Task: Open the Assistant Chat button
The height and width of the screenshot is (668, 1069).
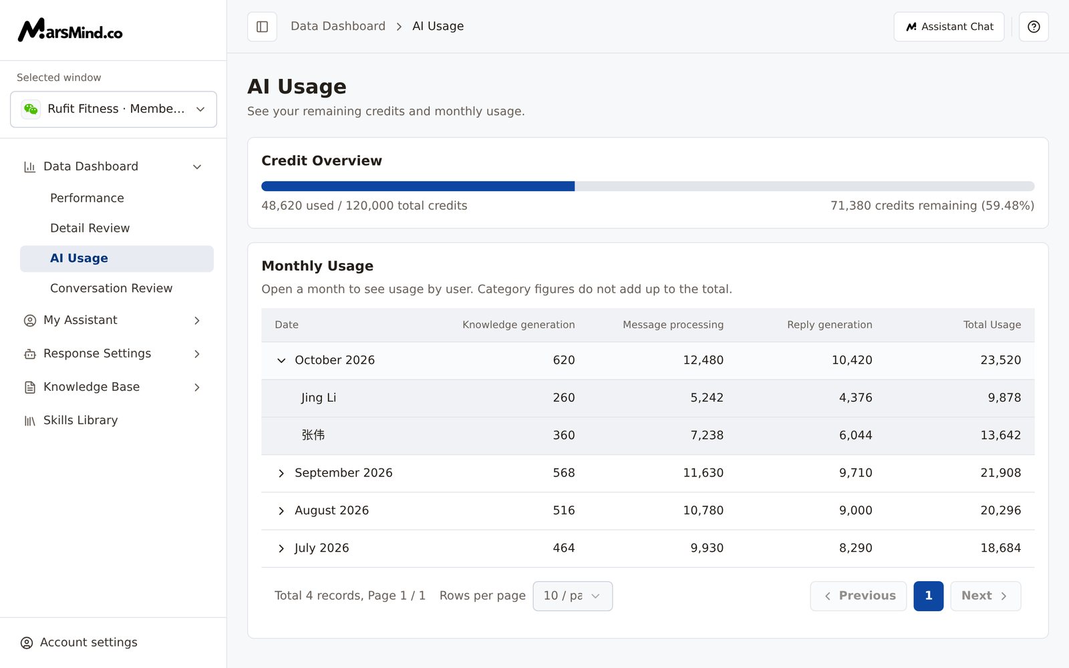Action: (949, 27)
